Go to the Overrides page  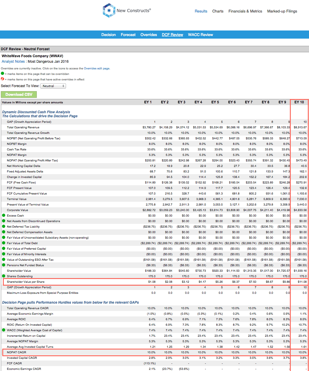149,35
